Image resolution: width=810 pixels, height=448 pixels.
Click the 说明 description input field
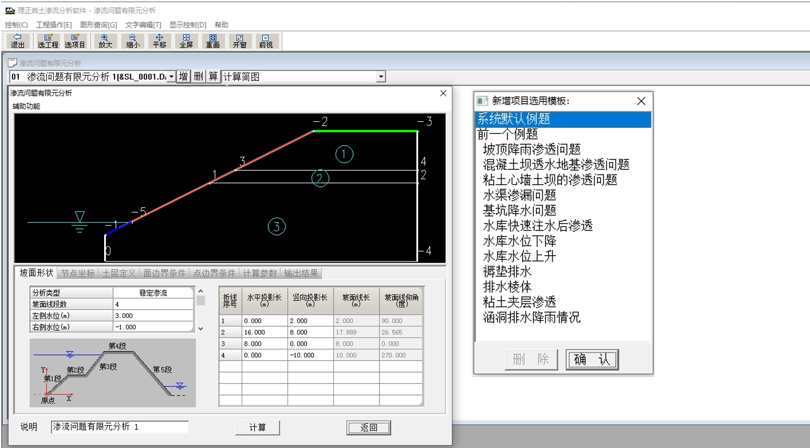[120, 427]
